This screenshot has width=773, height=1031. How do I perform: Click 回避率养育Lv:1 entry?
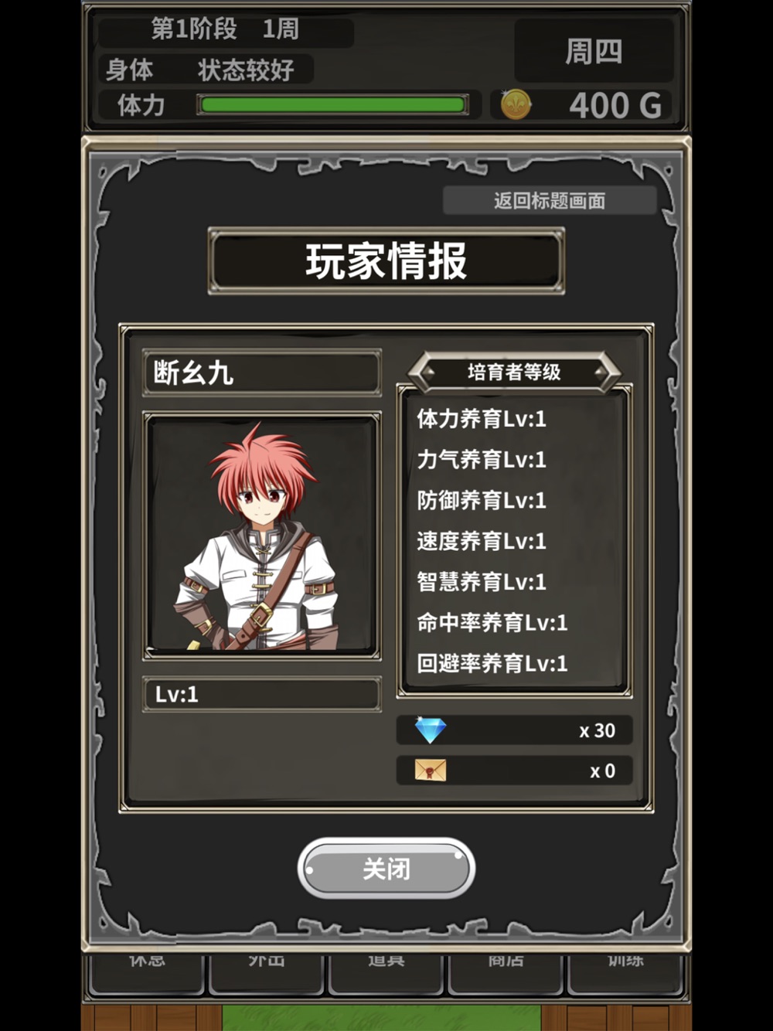[x=492, y=663]
